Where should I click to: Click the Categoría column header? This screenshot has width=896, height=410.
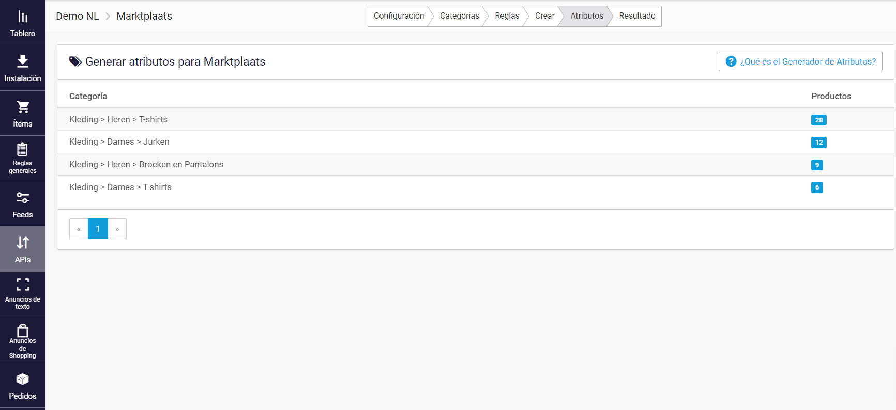pos(88,96)
